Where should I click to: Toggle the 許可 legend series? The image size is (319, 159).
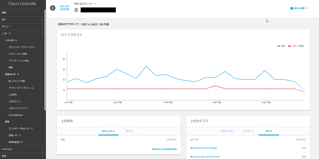pyautogui.click(x=281, y=46)
